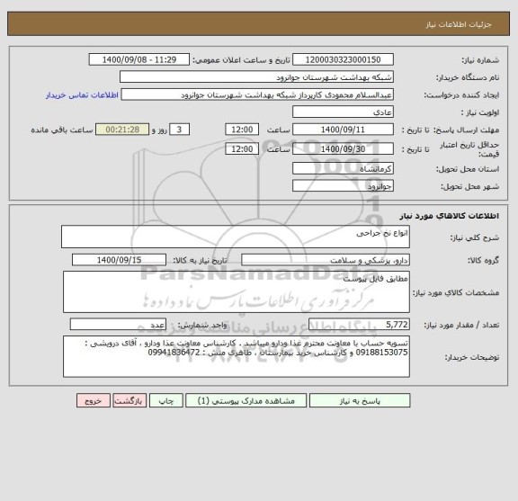This screenshot has width=518, height=501.
Task: Click label مهلت ارسال پاسخ
Action: [x=466, y=130]
